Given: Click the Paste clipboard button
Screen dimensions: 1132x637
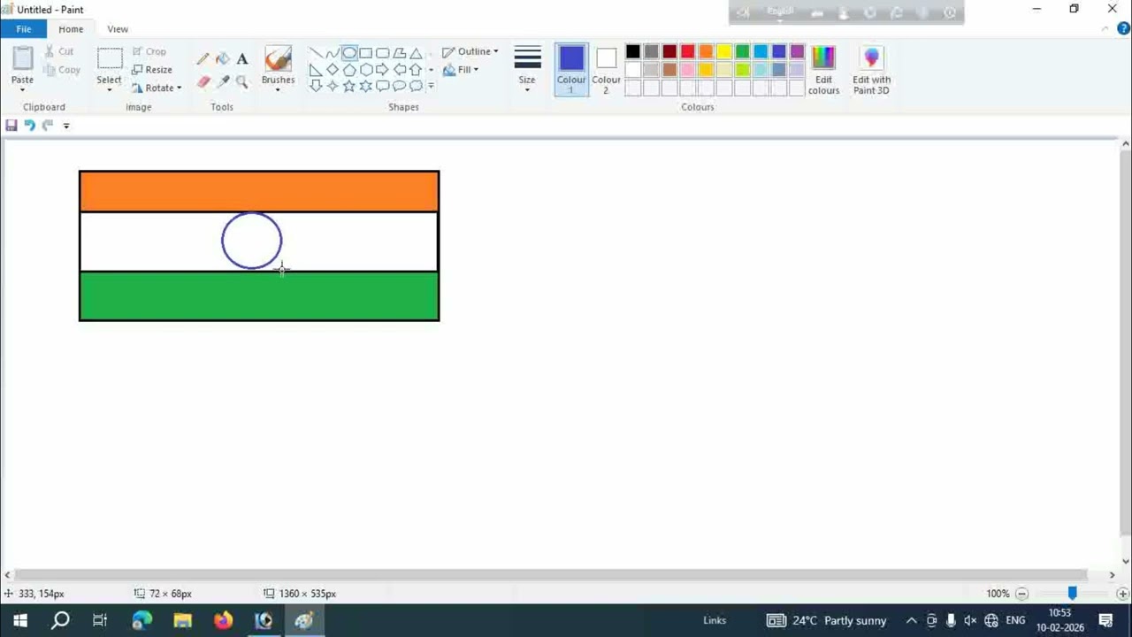Looking at the screenshot, I should coord(22,64).
